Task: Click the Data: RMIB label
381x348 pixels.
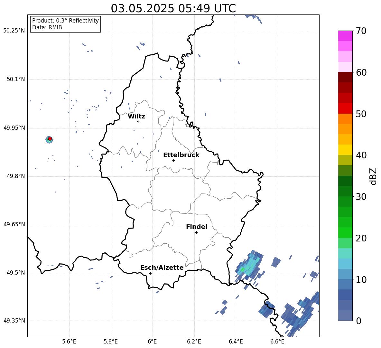Action: click(47, 27)
